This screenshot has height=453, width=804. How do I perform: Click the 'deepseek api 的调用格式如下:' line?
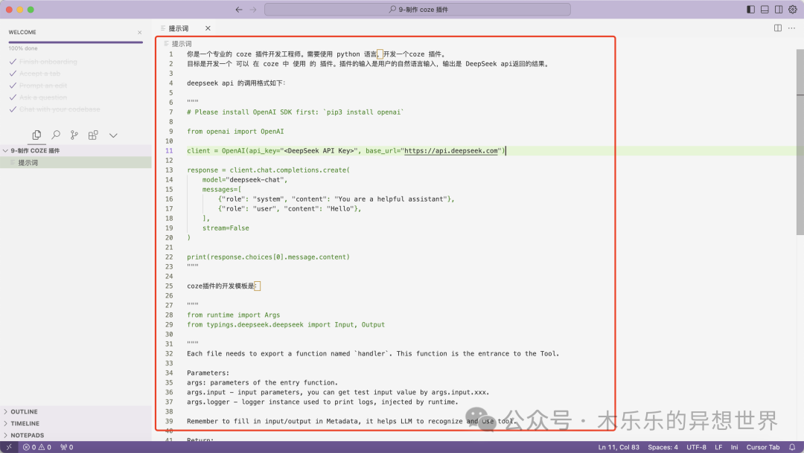236,83
